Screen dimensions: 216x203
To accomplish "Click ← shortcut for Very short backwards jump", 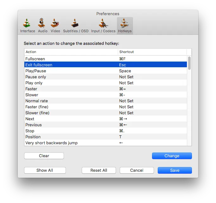I will point(121,143).
